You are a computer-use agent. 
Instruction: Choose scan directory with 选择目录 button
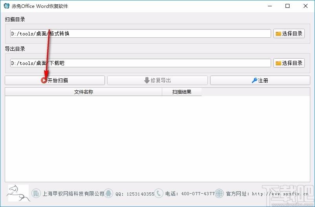coord(289,33)
